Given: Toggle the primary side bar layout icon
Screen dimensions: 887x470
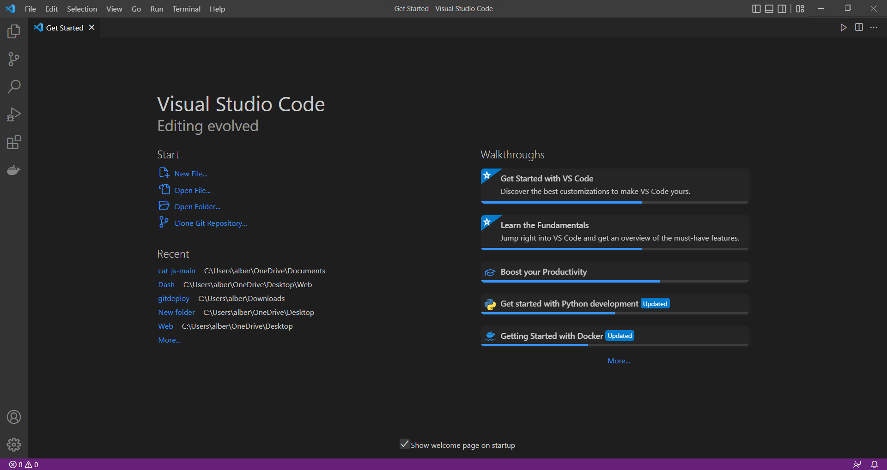Looking at the screenshot, I should (x=756, y=9).
